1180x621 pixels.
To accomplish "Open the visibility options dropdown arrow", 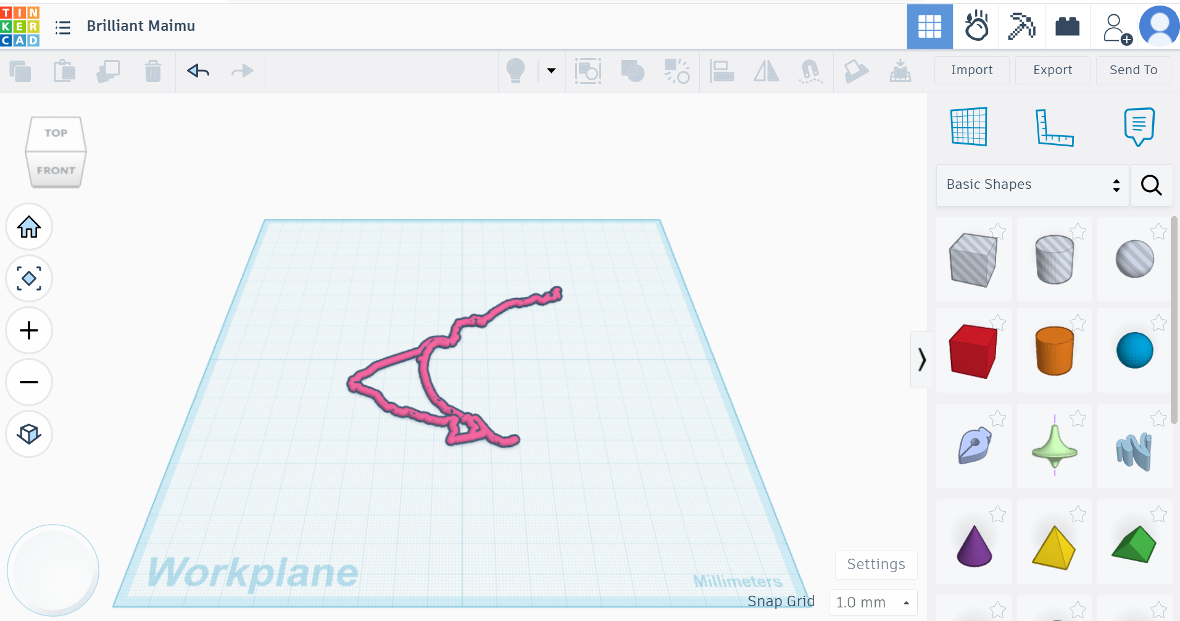I will coord(551,71).
